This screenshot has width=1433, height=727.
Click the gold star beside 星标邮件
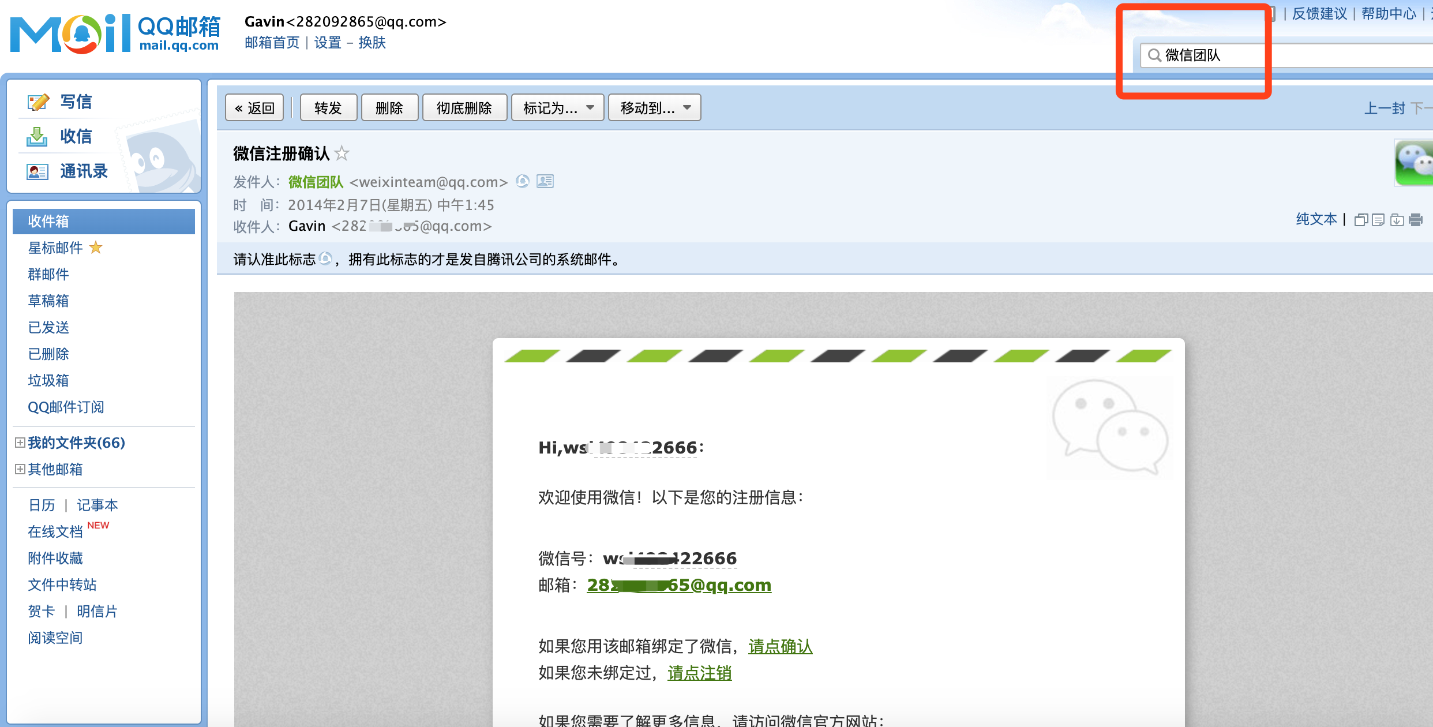point(96,248)
